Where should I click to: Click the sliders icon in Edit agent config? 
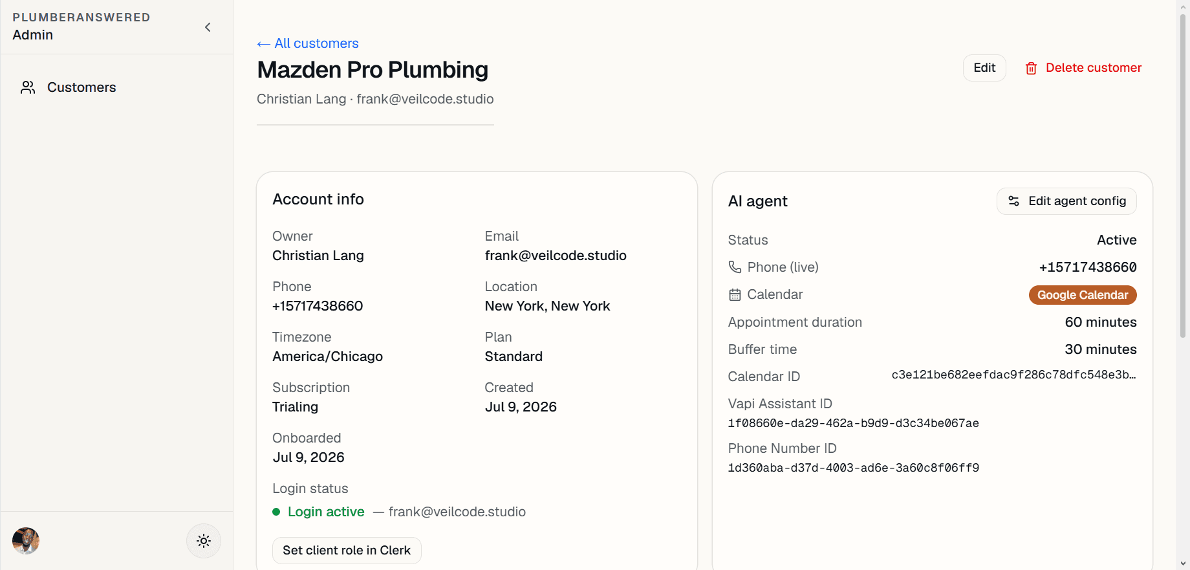pos(1014,201)
